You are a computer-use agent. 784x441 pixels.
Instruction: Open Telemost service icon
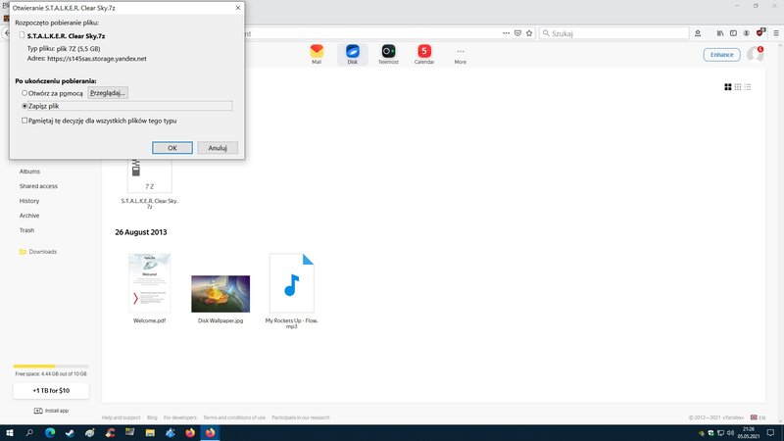coord(388,54)
